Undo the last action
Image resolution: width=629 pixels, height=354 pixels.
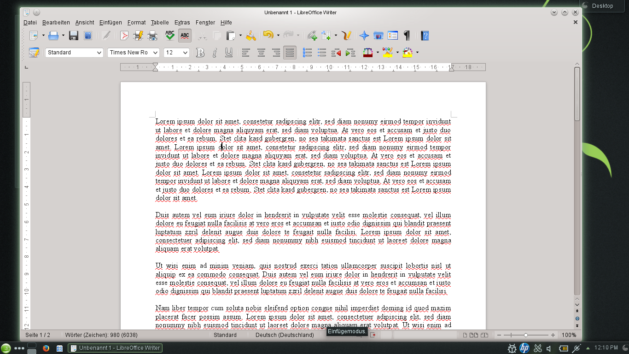[x=268, y=35]
